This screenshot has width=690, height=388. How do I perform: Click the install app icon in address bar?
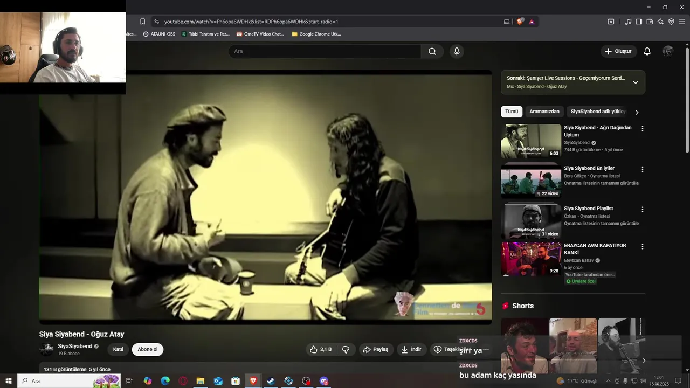(507, 22)
